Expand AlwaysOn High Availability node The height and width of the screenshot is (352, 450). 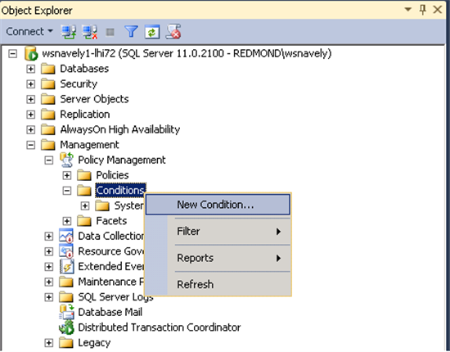[x=31, y=130]
